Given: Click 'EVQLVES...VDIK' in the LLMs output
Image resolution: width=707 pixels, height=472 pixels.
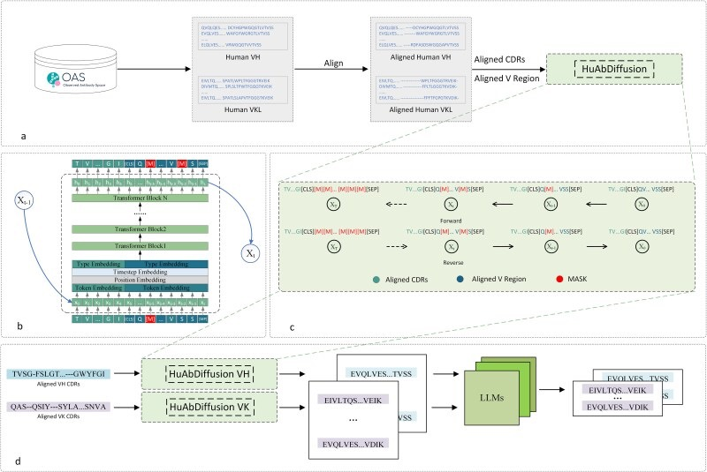Looking at the screenshot, I should point(617,407).
